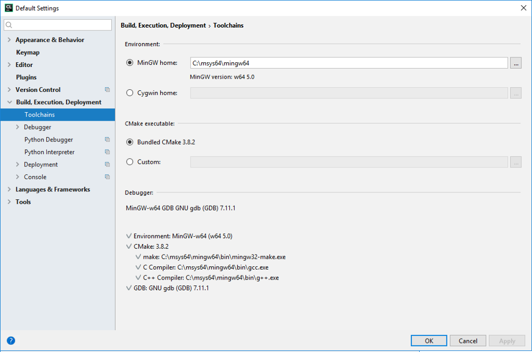This screenshot has width=532, height=352.
Task: Select Bundled CMake 3.8.2 option
Action: pos(130,142)
